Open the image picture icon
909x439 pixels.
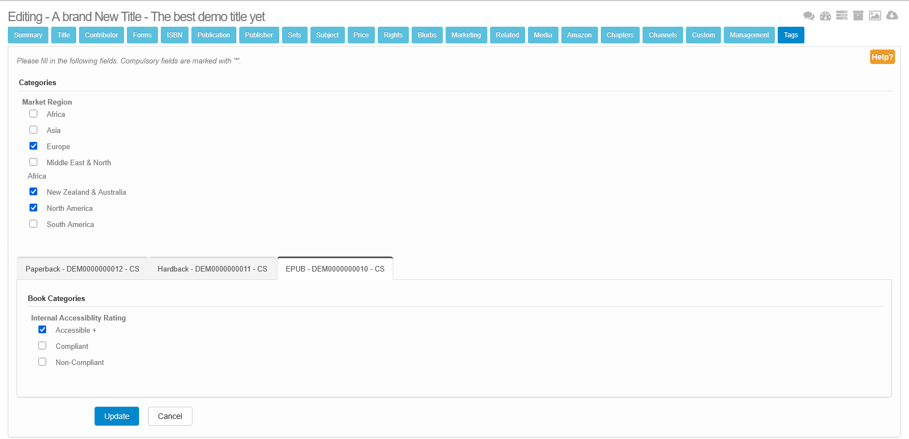tap(875, 16)
